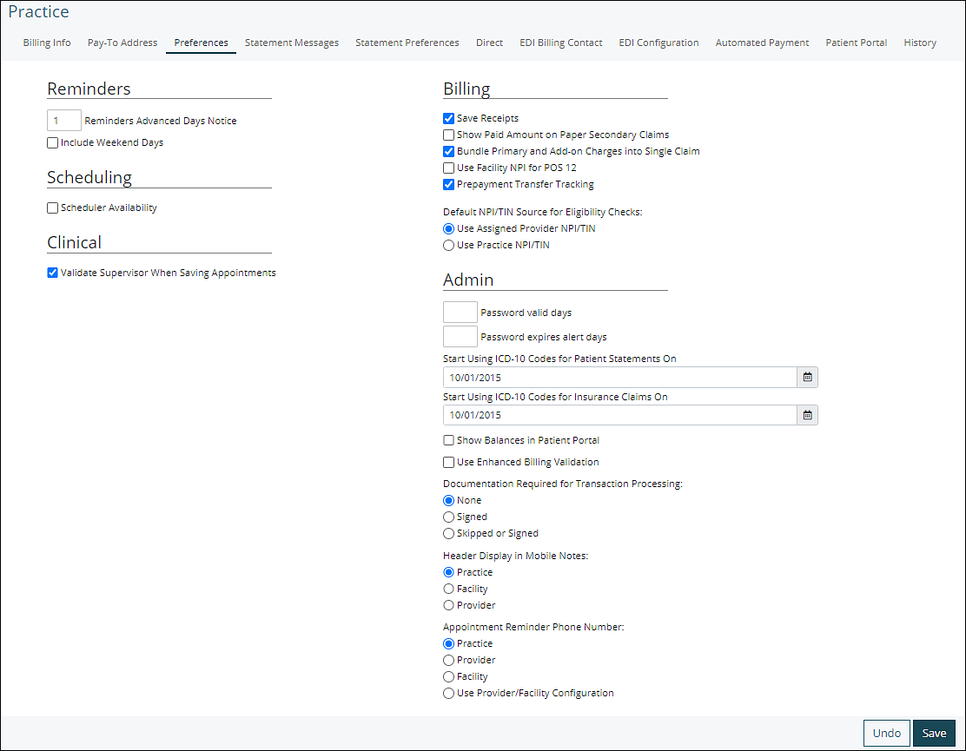Select Use Assigned Provider NPI/TIN radio

[x=448, y=229]
